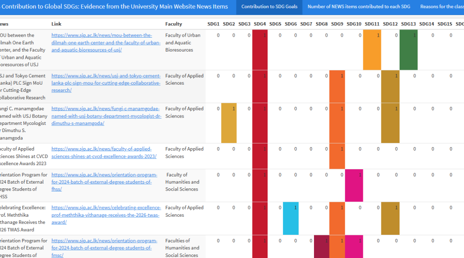Image resolution: width=464 pixels, height=258 pixels.
Task: Select the dark maroon SDG8 cell
Action: pyautogui.click(x=321, y=247)
